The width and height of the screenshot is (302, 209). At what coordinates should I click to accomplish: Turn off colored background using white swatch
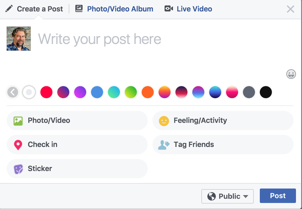pos(29,92)
